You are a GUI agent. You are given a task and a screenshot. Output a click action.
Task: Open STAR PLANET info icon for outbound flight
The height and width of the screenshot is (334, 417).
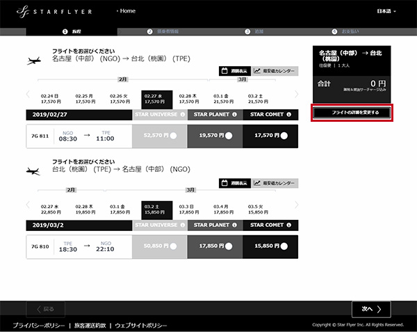(x=234, y=115)
